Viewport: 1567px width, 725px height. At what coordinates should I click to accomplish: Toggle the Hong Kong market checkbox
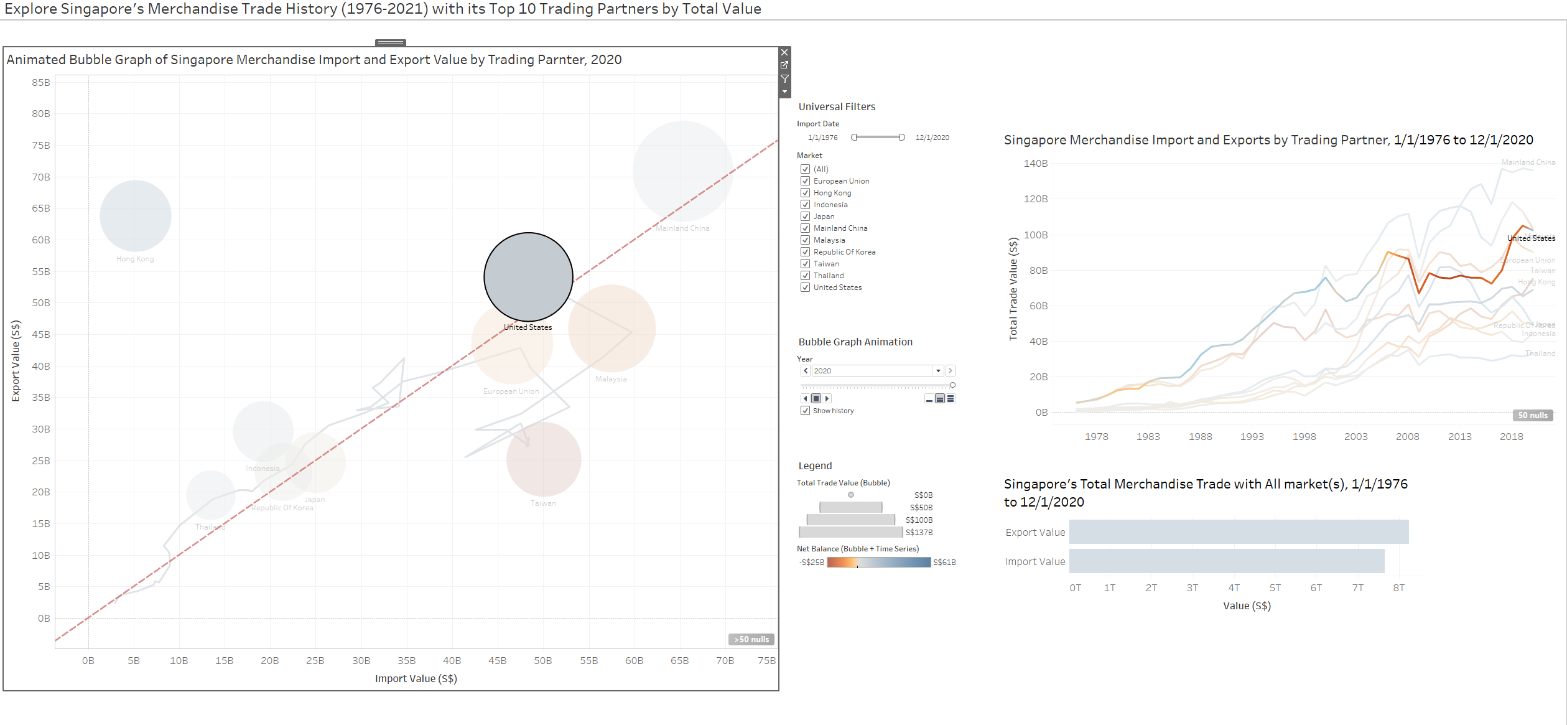[x=806, y=193]
